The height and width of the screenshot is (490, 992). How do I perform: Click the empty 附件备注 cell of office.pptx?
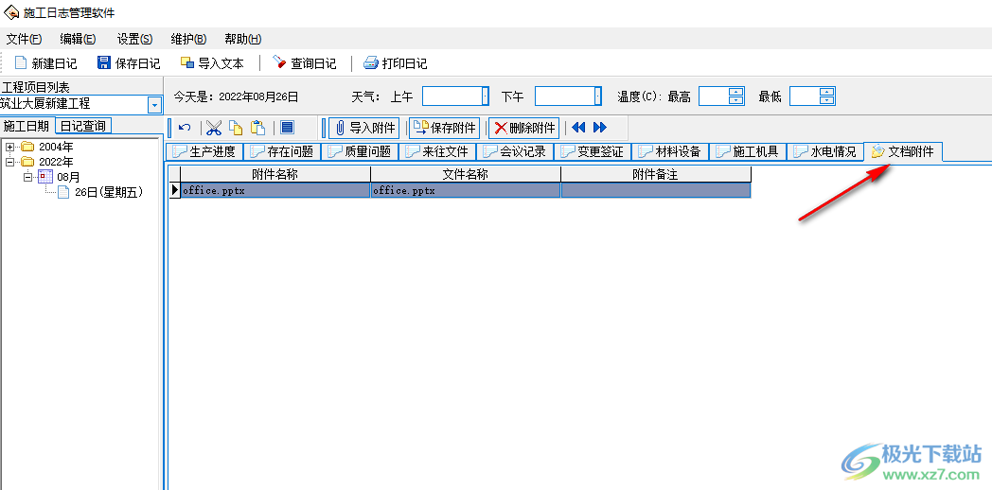pos(656,190)
